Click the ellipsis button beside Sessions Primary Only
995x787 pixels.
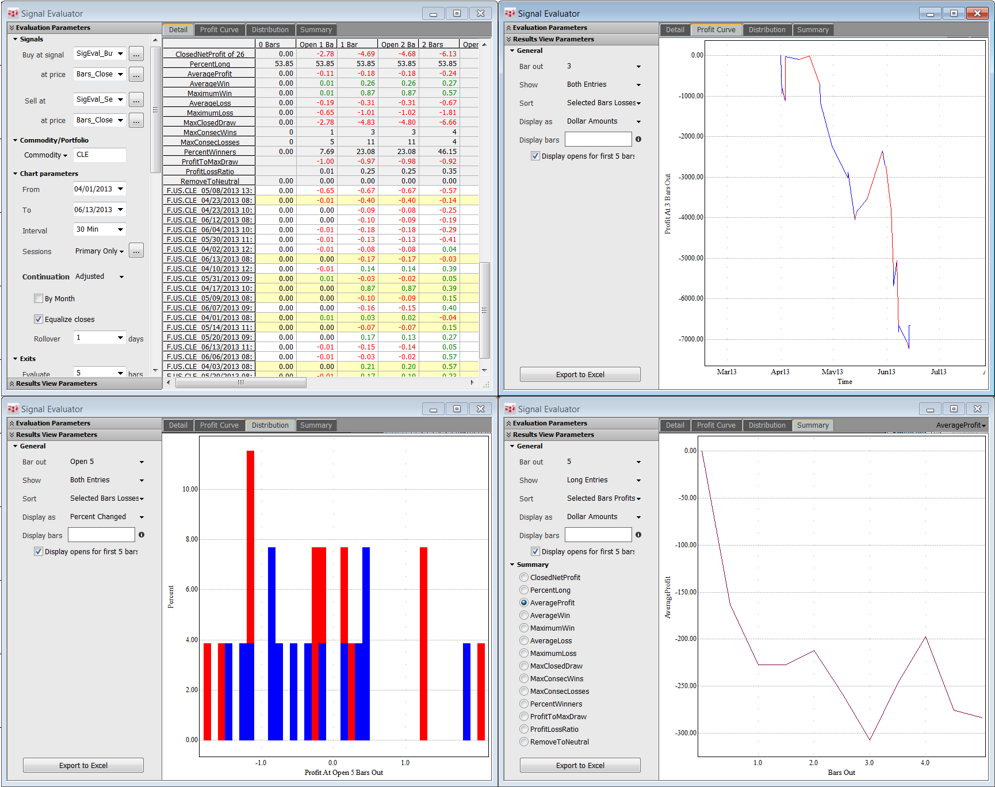coord(136,251)
